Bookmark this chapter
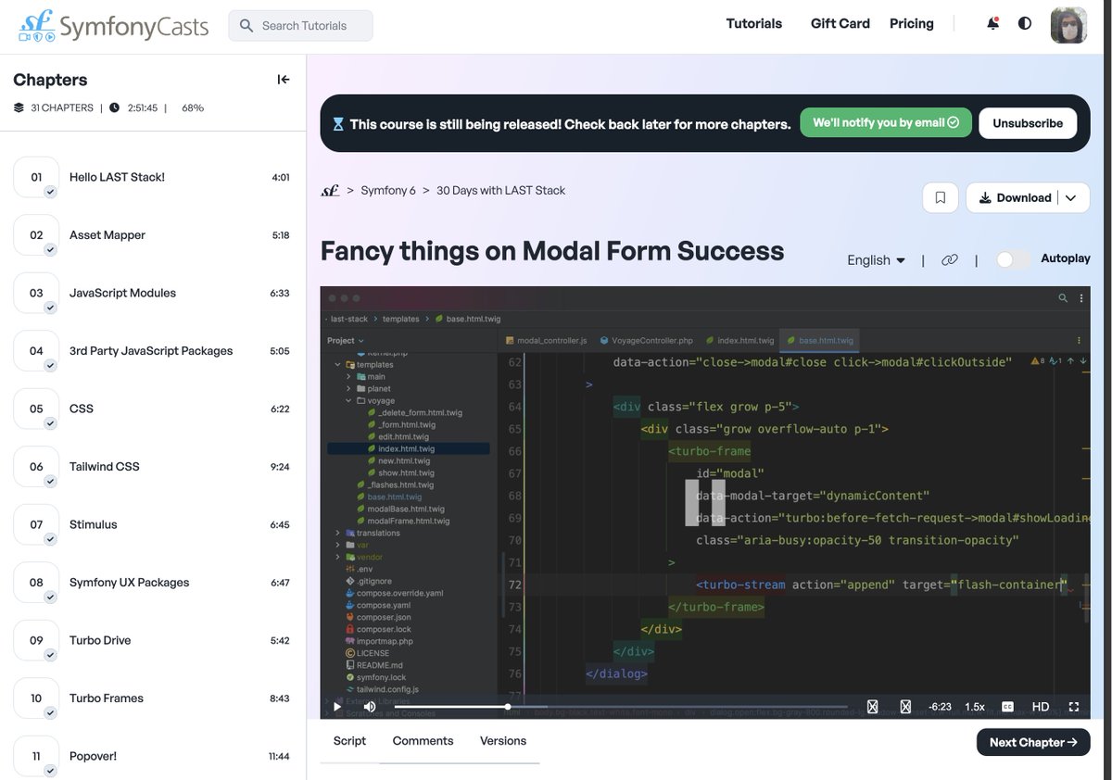 pyautogui.click(x=941, y=197)
